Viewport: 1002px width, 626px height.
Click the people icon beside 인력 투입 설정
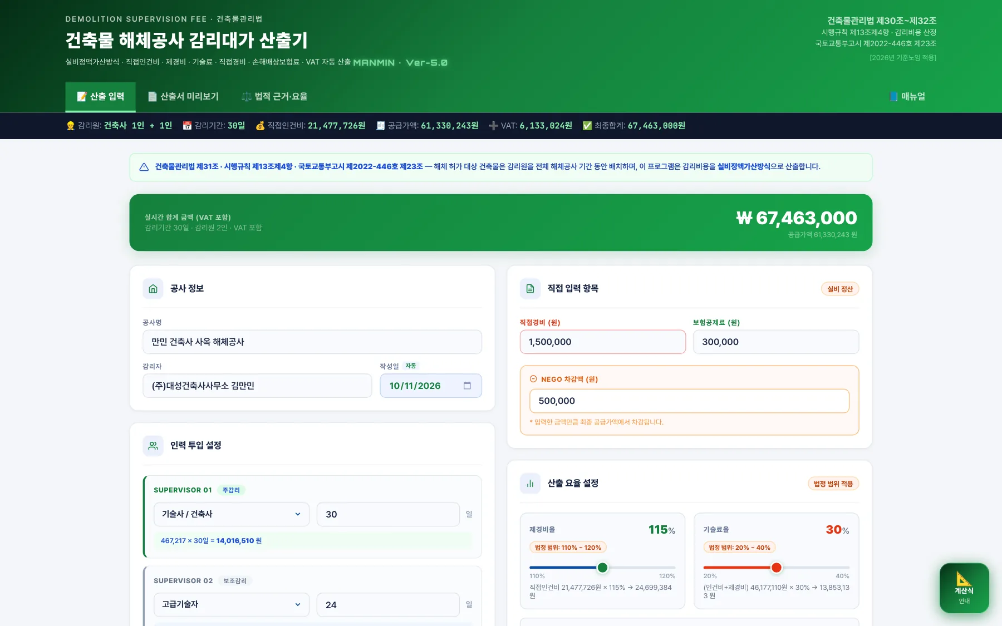click(153, 446)
